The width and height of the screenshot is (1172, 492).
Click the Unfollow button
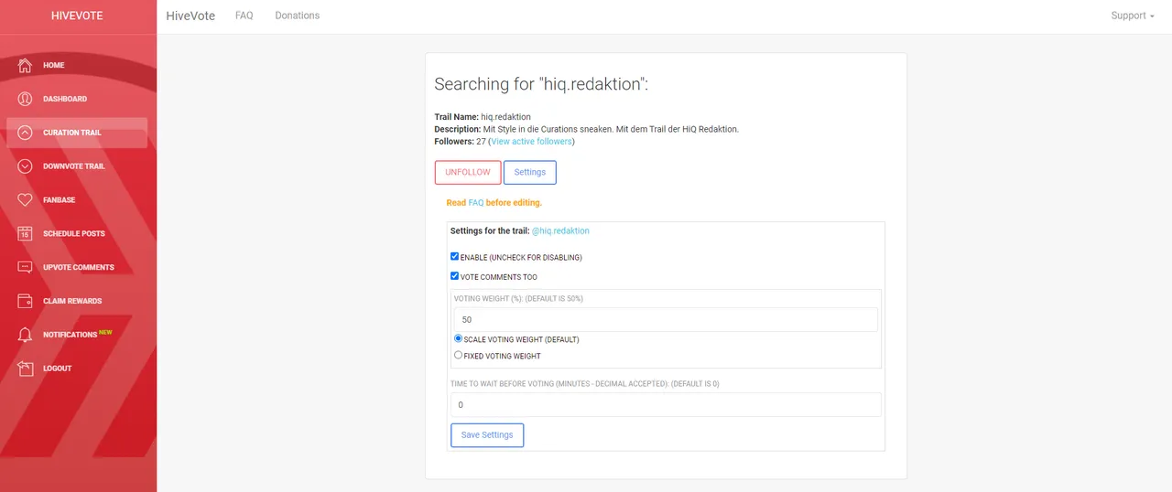(468, 172)
